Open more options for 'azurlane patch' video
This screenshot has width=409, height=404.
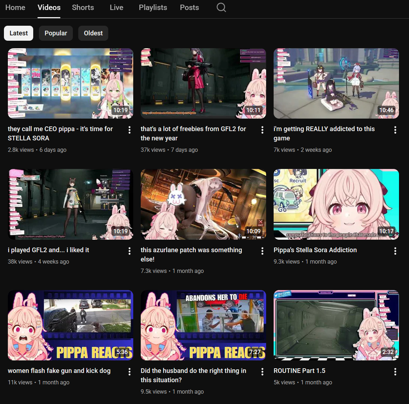pos(262,251)
